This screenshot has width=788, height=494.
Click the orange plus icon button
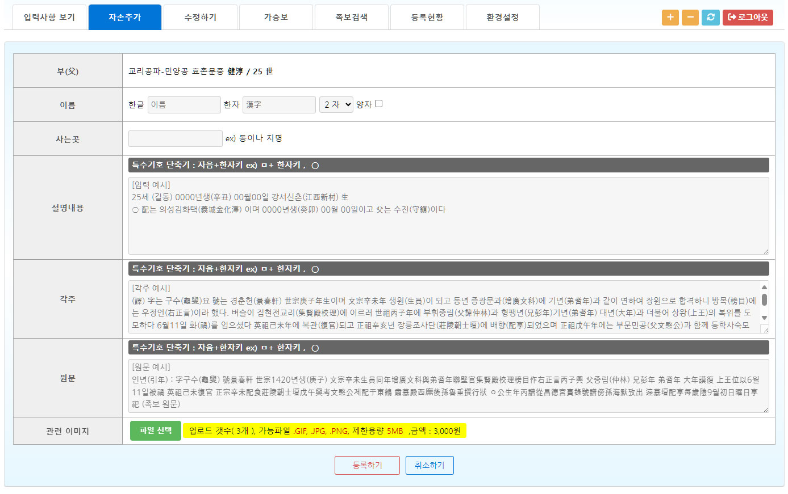670,18
